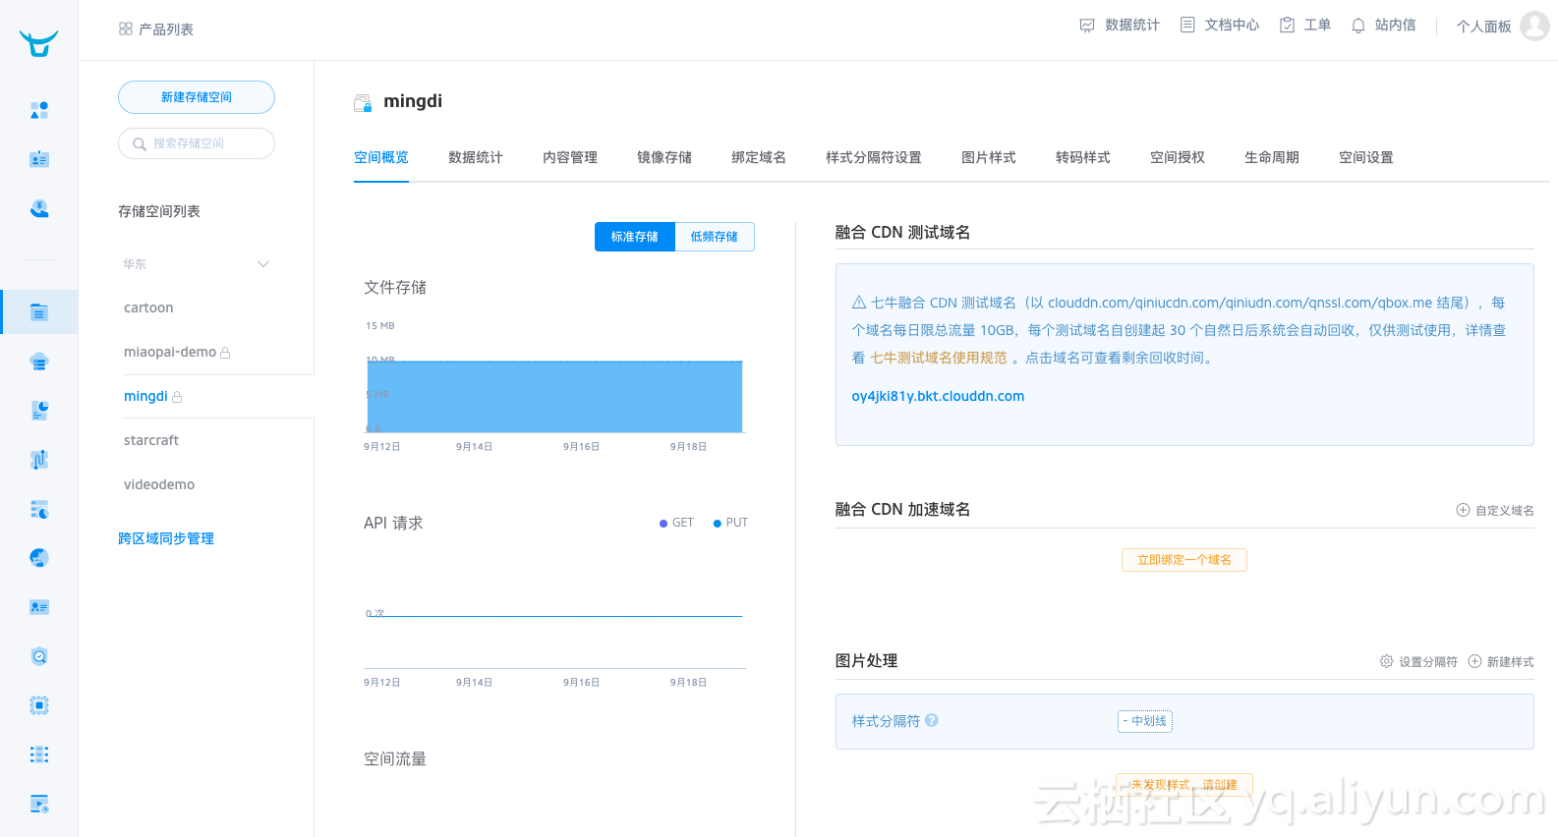
Task: Switch to the 数据统计 tab under mingdi
Action: (x=476, y=157)
